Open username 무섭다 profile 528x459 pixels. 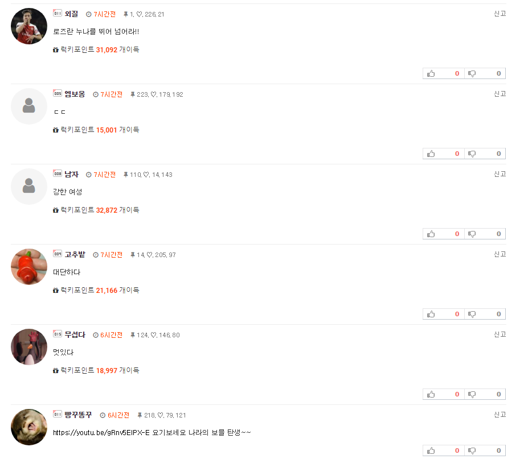[75, 334]
